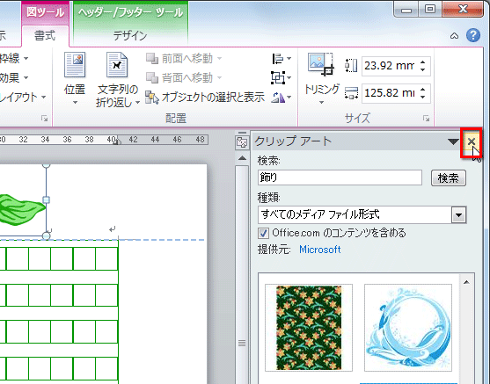Click the document scrollbar up arrow
The width and height of the screenshot is (490, 384).
(x=242, y=158)
